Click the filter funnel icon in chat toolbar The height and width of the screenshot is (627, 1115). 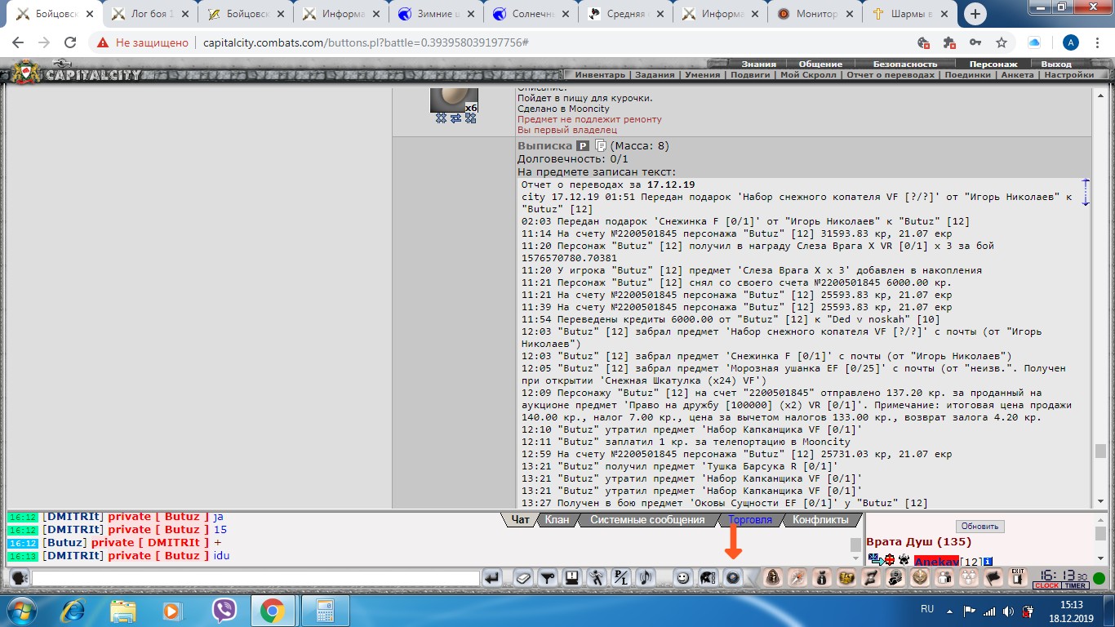[548, 578]
